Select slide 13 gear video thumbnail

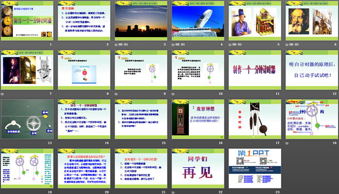[x=27, y=119]
